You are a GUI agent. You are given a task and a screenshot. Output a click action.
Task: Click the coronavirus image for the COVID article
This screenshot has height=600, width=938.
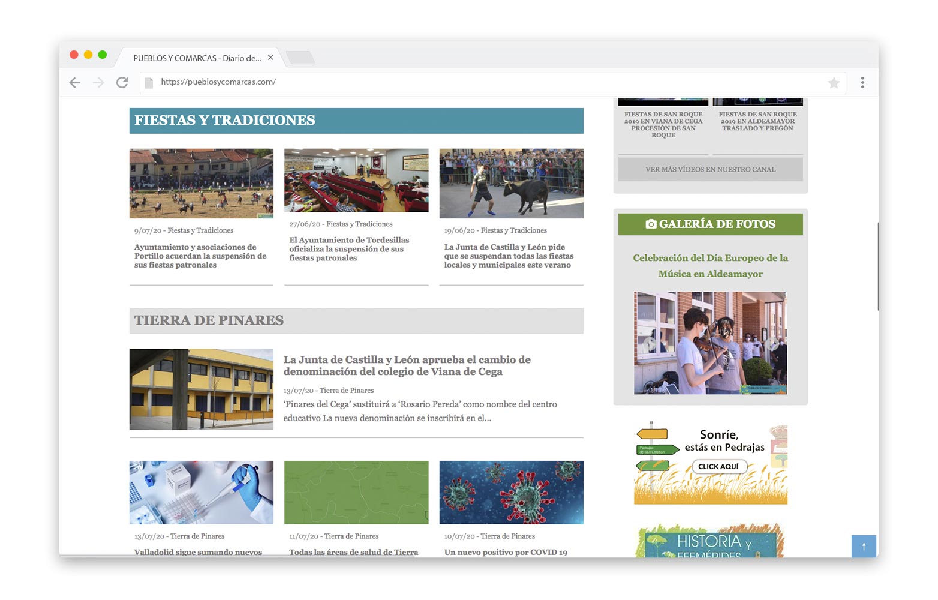pyautogui.click(x=511, y=492)
